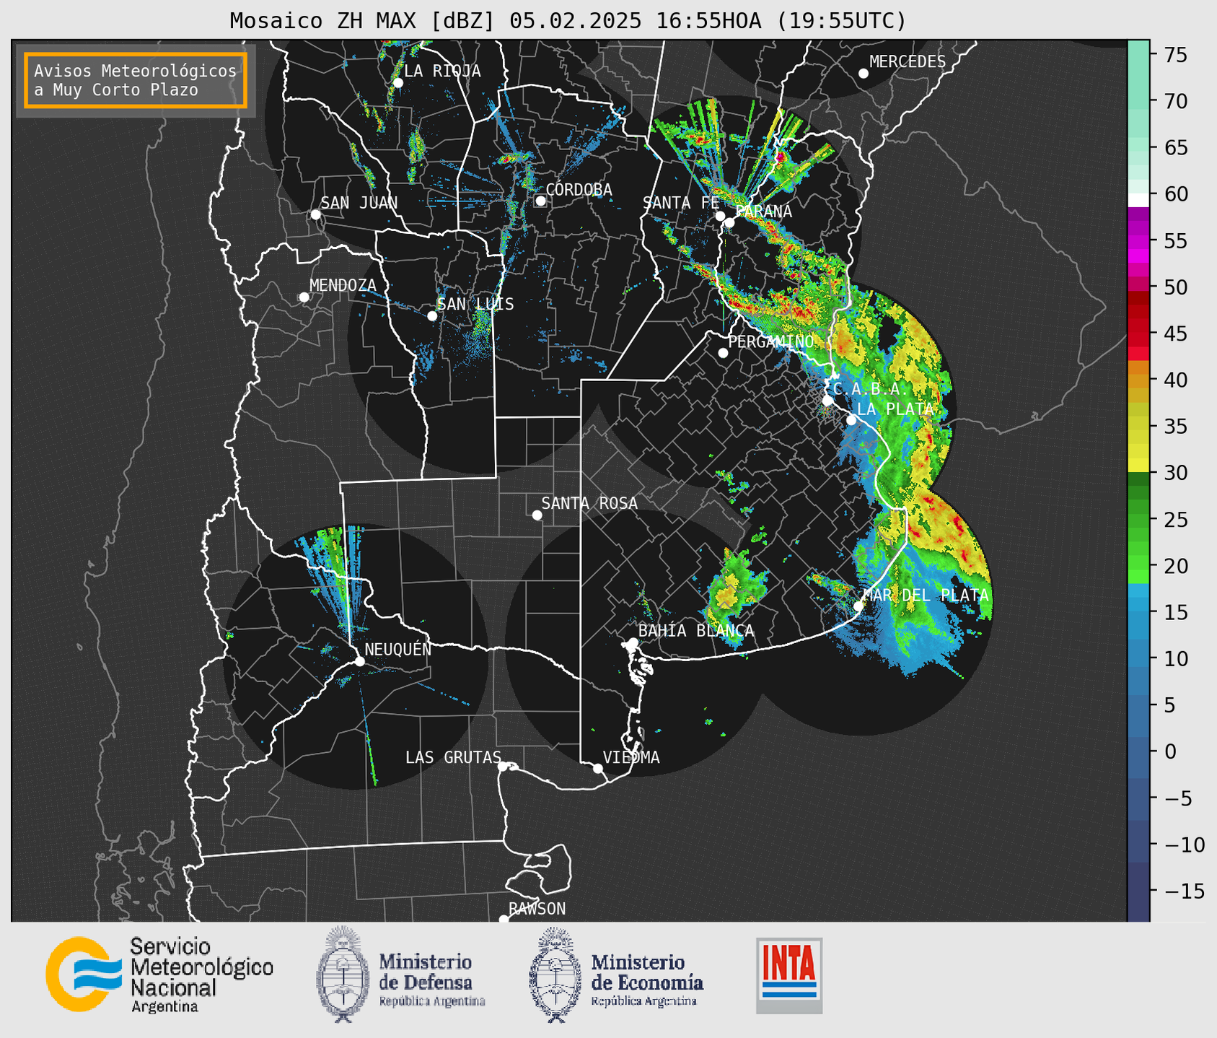1217x1038 pixels.
Task: Click the 75 label on the colorbar
Action: (x=1176, y=55)
